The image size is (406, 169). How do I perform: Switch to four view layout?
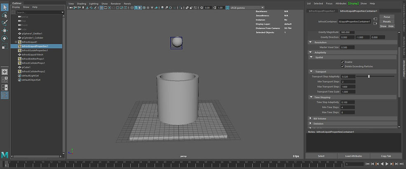tap(5, 80)
